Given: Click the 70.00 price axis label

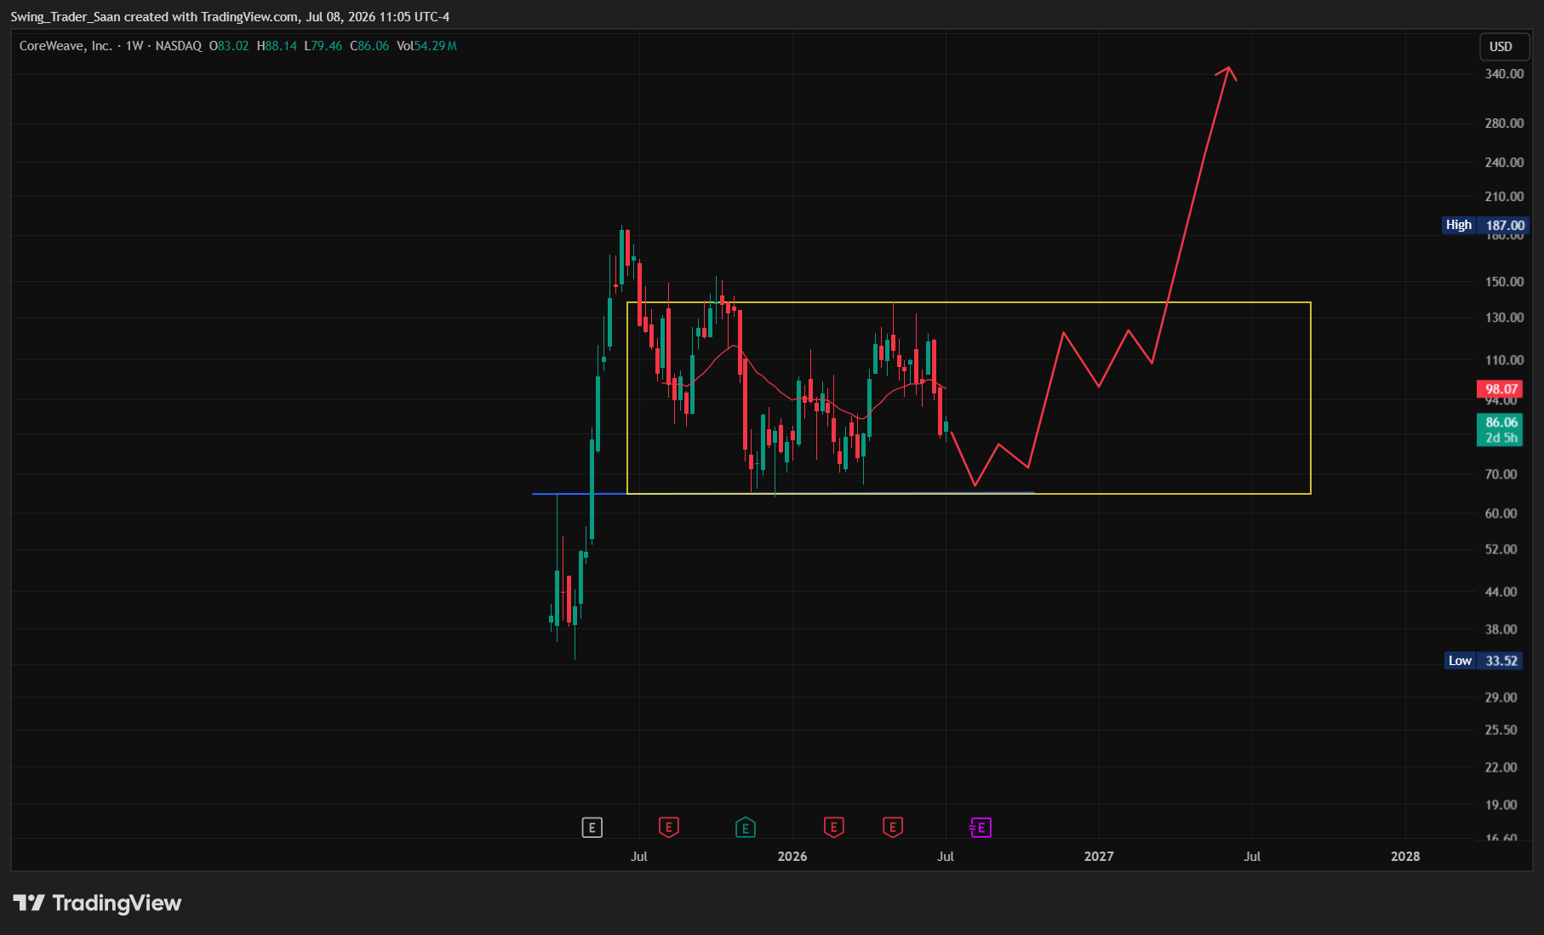Looking at the screenshot, I should [x=1501, y=474].
